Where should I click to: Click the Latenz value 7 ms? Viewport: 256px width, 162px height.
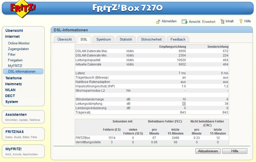tap(182, 73)
